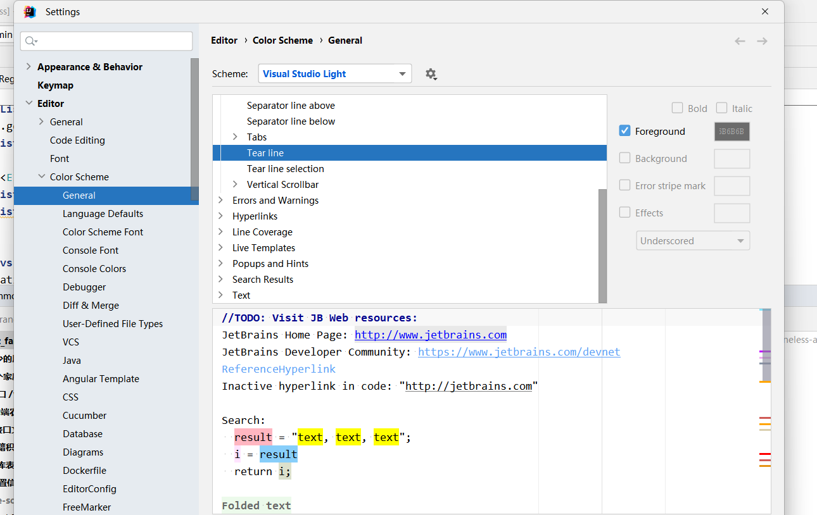Select Color Scheme Font page
The width and height of the screenshot is (817, 515).
(x=103, y=232)
